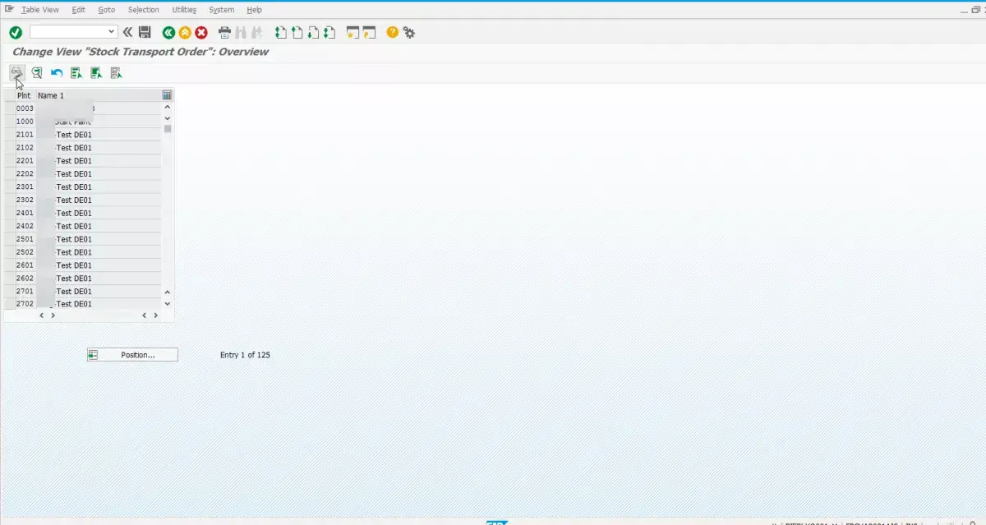Open the Utilities menu
This screenshot has height=525, width=986.
184,10
